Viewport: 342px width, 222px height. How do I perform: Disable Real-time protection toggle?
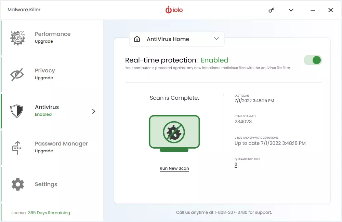[313, 60]
